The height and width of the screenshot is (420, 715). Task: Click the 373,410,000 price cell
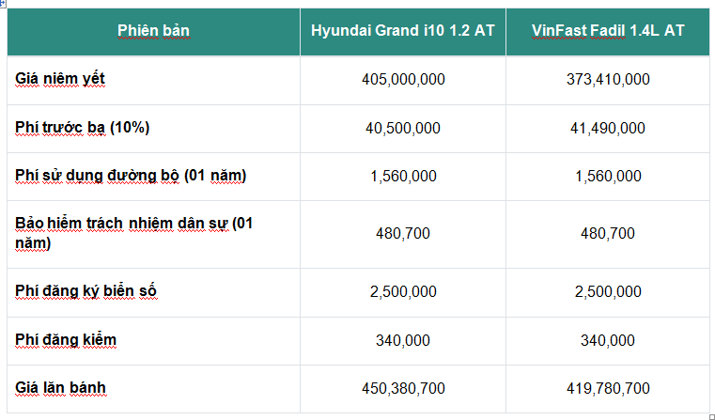(x=608, y=80)
